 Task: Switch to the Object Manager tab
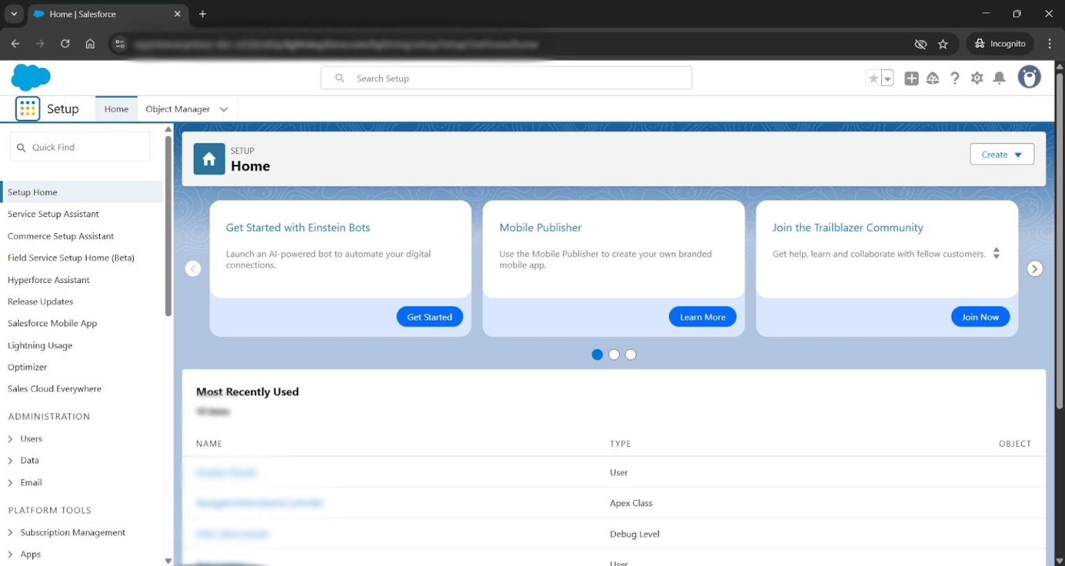tap(177, 109)
